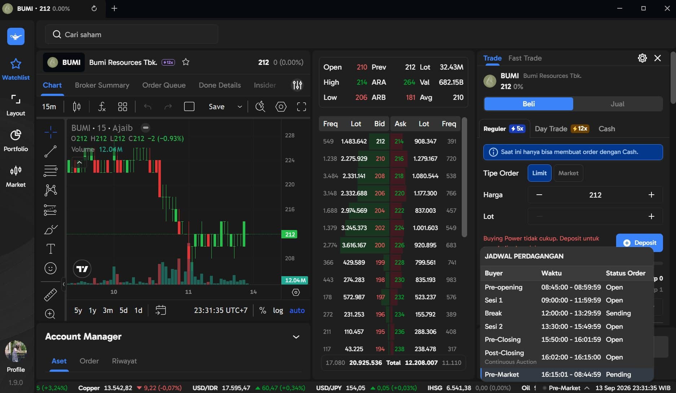Change the candlestick chart type icon
The height and width of the screenshot is (393, 676).
point(76,106)
